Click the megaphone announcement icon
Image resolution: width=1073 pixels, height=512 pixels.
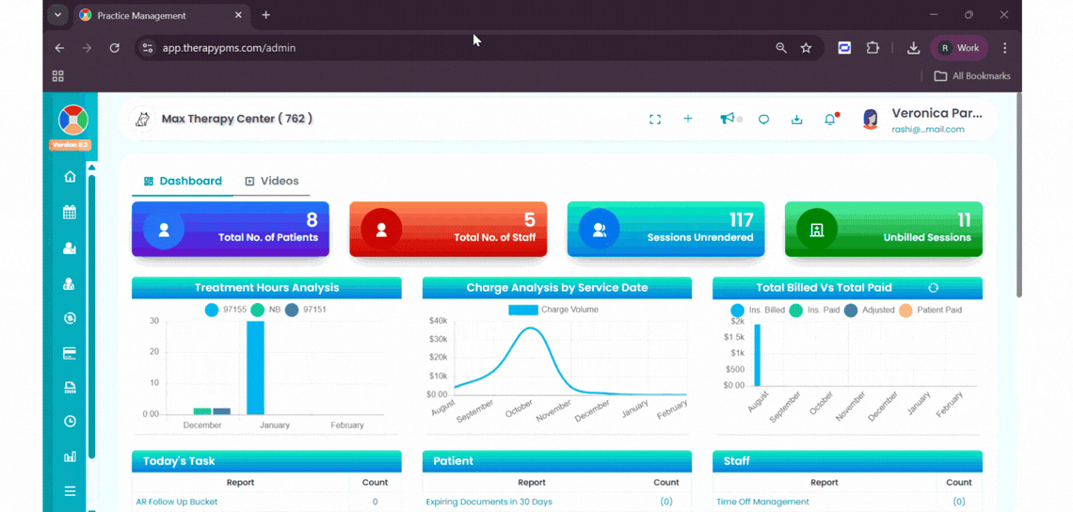tap(727, 119)
